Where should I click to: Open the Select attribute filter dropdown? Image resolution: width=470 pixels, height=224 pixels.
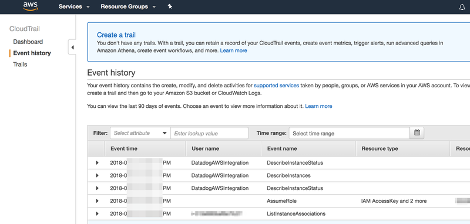pyautogui.click(x=140, y=133)
